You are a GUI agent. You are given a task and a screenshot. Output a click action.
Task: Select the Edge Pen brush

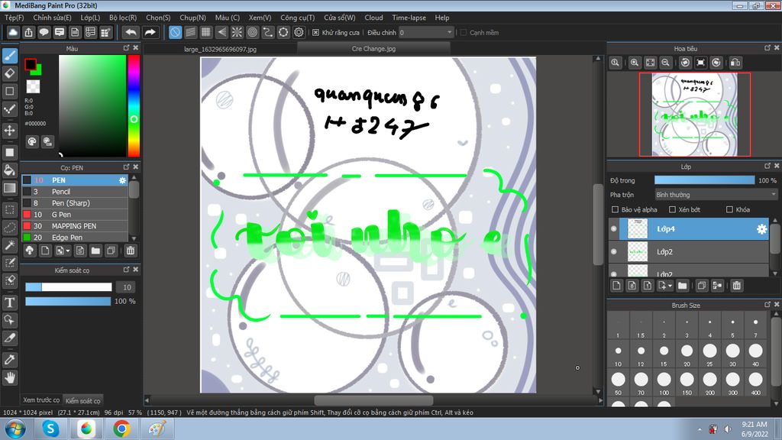point(75,238)
